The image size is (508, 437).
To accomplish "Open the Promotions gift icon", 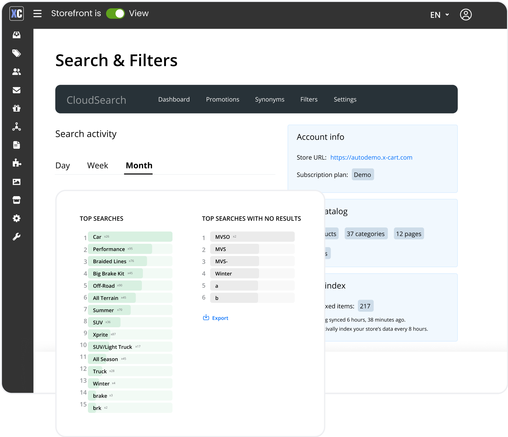I will pyautogui.click(x=17, y=108).
